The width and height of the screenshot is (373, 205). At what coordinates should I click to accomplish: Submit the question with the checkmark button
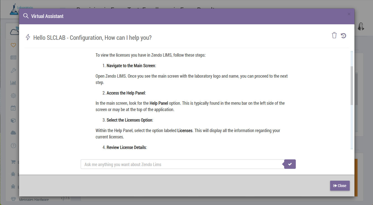point(290,164)
